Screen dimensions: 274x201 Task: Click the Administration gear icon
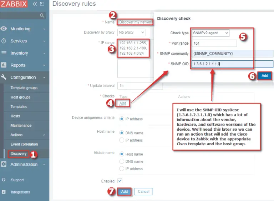(x=4, y=164)
